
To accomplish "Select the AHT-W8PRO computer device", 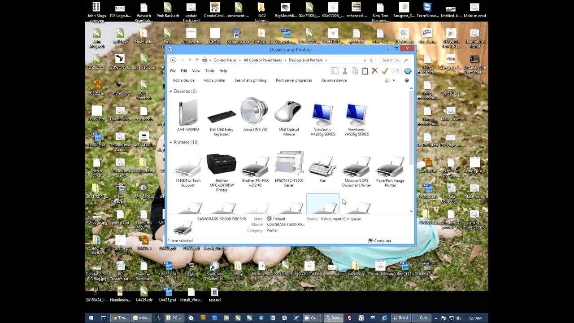I will tap(188, 116).
